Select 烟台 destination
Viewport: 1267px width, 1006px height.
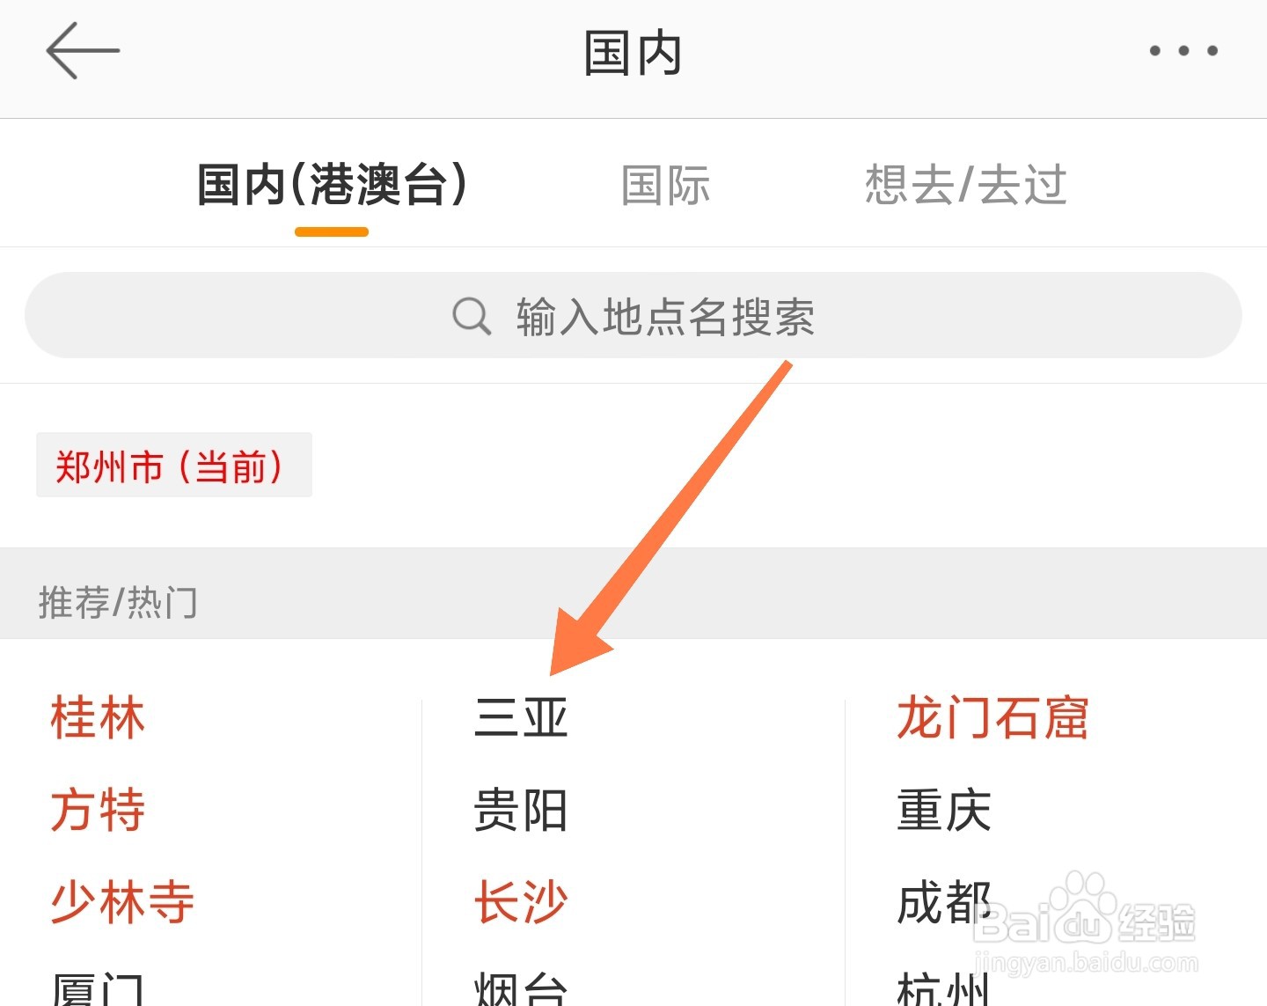tap(521, 988)
